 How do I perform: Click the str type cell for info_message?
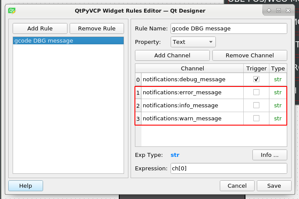point(278,105)
